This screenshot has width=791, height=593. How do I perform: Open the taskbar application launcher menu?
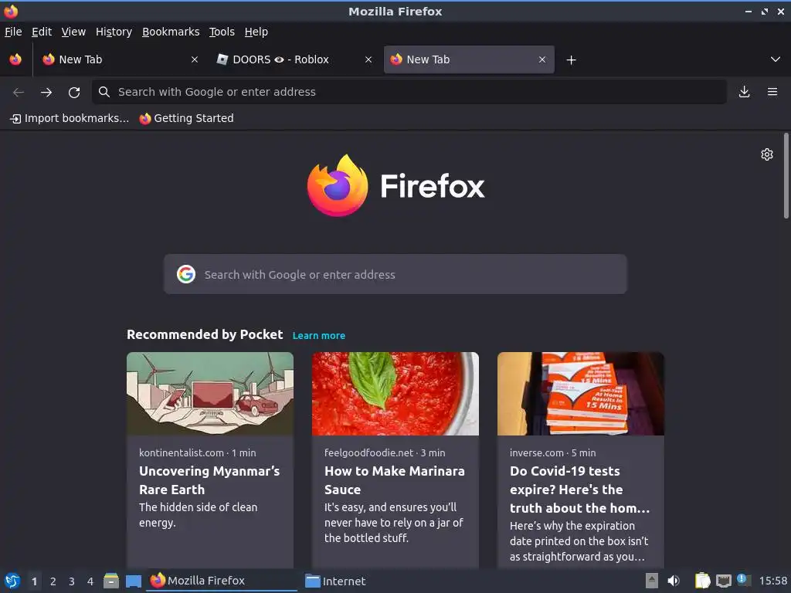(12, 581)
